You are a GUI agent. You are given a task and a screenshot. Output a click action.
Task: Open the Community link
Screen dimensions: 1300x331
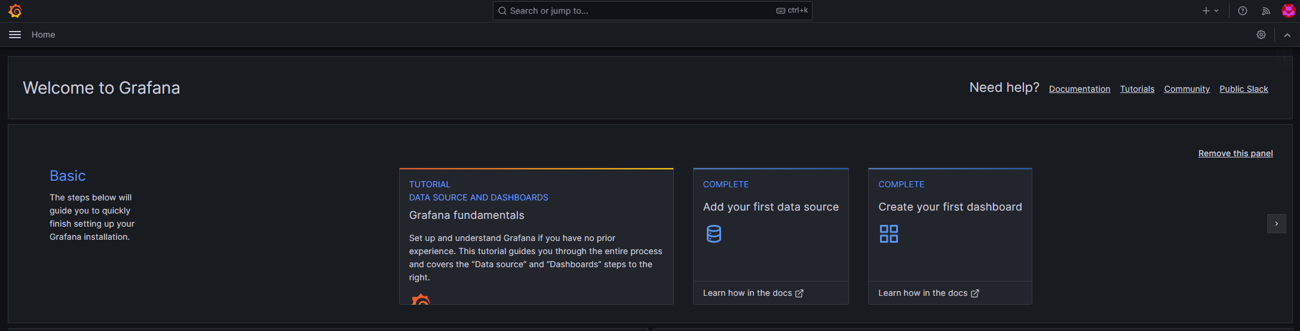pos(1187,89)
